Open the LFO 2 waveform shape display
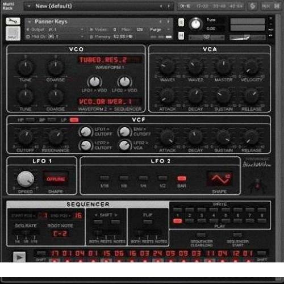Image resolution: width=284 pixels, height=284 pixels. 219,179
